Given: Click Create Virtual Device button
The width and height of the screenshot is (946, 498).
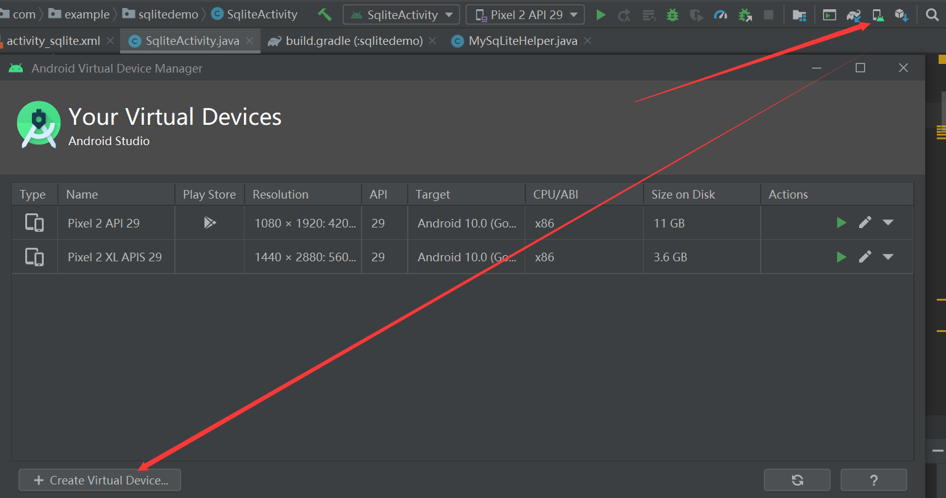Looking at the screenshot, I should point(100,480).
